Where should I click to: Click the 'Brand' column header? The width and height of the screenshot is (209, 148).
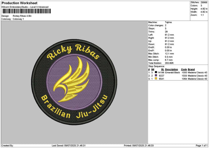[x=191, y=69]
